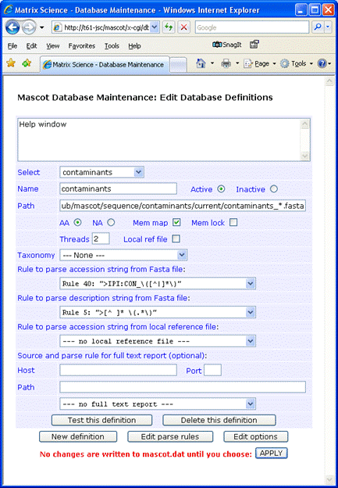Image resolution: width=338 pixels, height=488 pixels.
Task: Select the Active radio button
Action: [221, 189]
